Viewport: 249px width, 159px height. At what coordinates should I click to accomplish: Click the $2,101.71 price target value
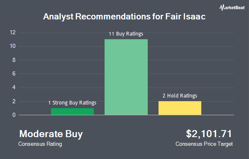coord(209,134)
